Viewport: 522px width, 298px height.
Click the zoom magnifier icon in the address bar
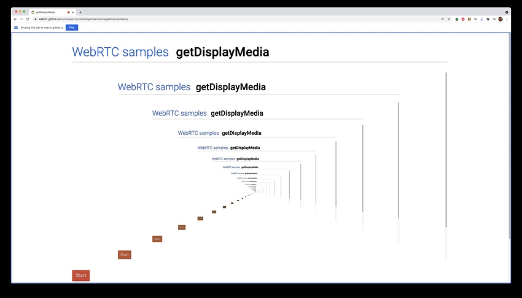click(442, 19)
